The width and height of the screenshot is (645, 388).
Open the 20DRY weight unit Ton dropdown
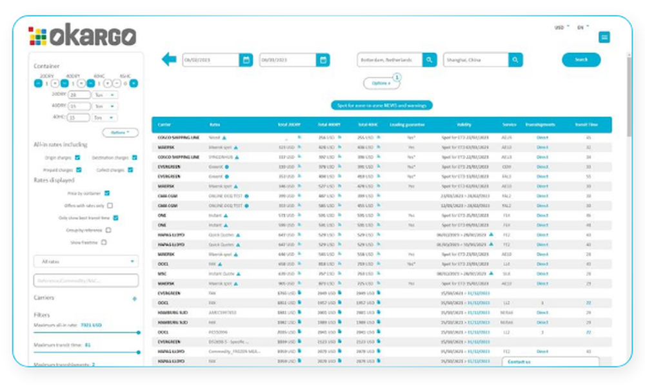click(104, 95)
